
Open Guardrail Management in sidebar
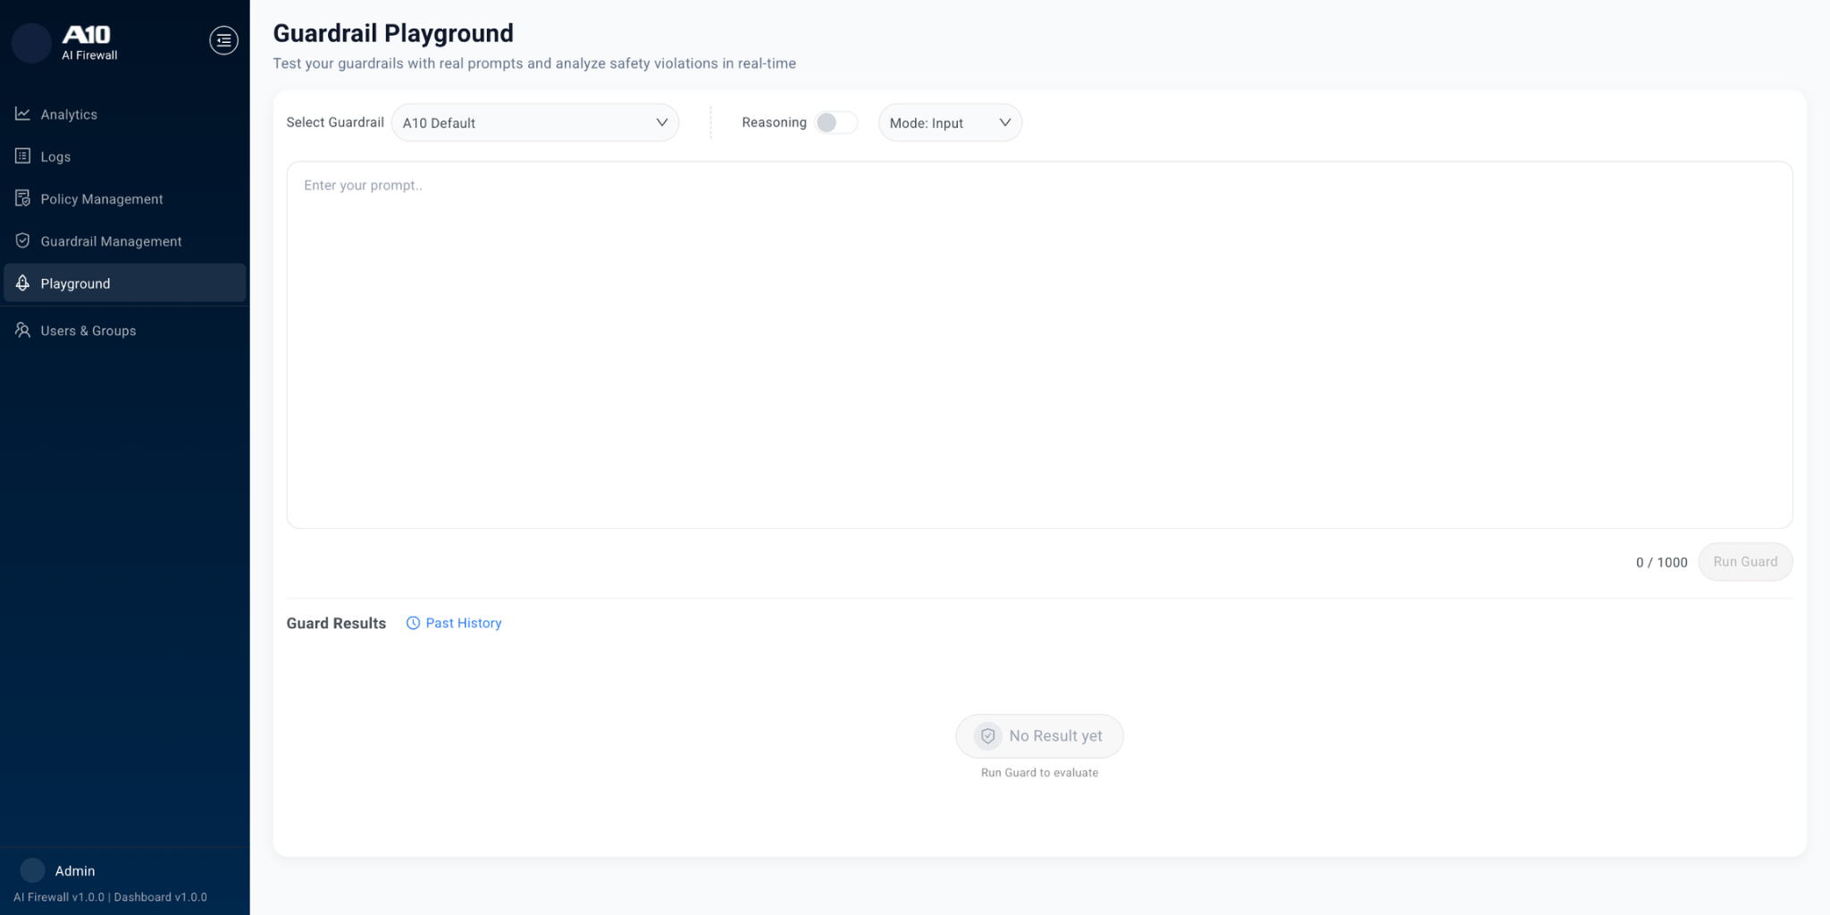coord(111,241)
